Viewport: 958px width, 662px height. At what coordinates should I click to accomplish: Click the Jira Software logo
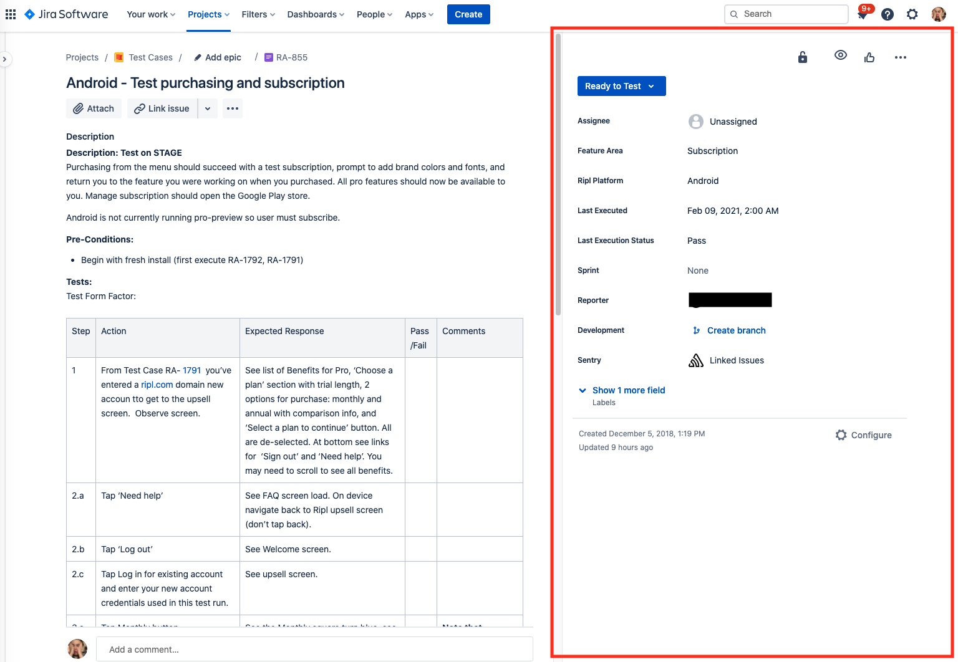tap(66, 14)
